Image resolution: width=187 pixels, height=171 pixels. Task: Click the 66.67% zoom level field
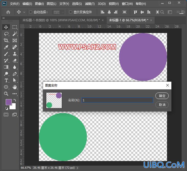pos(26,168)
